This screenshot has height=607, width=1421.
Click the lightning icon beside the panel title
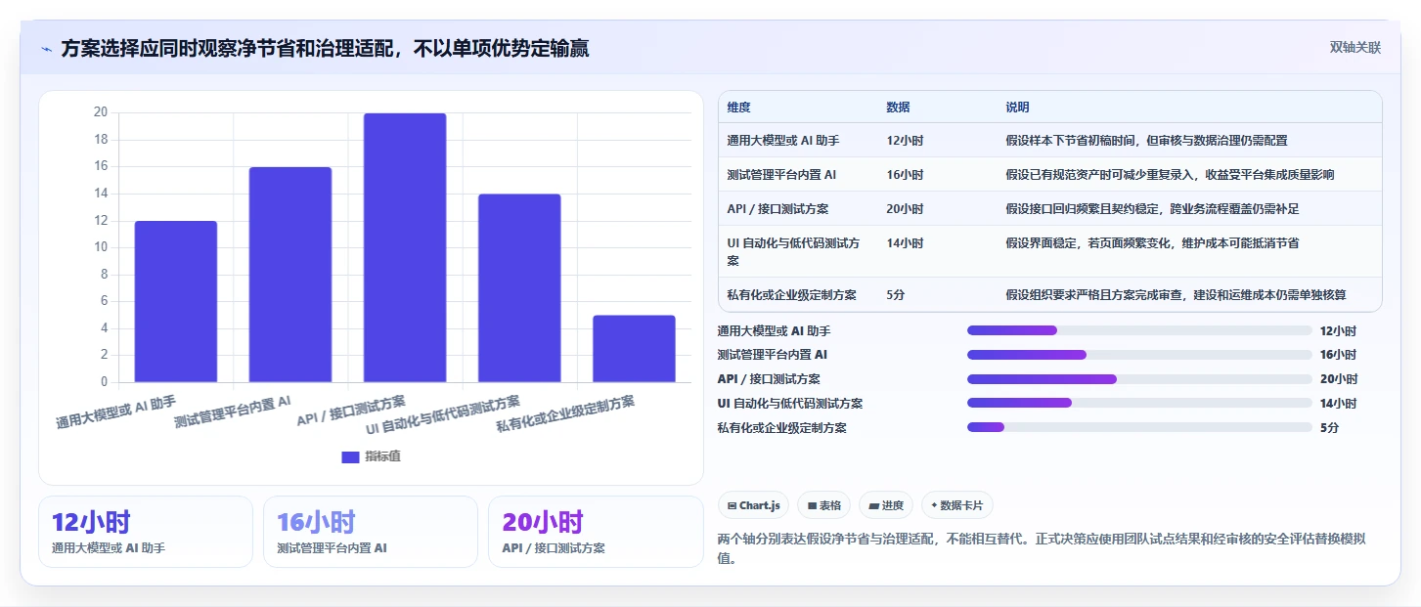[x=46, y=49]
